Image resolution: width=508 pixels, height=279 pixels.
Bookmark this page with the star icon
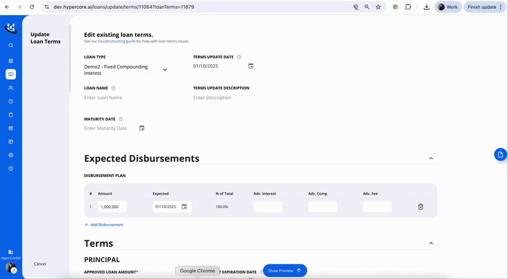pos(378,7)
